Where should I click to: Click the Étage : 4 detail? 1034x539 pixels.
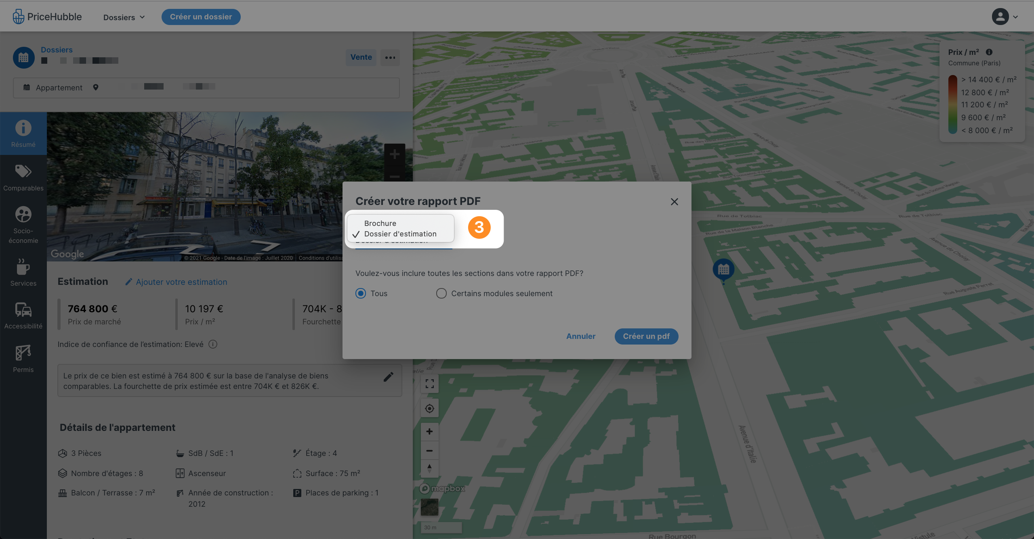coord(315,453)
